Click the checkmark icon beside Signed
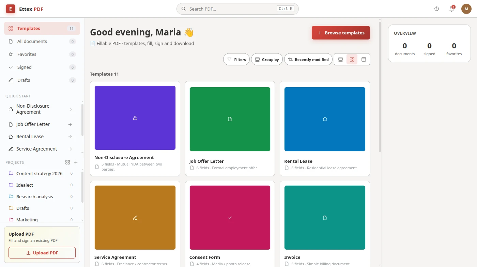477x267 pixels. 11,67
